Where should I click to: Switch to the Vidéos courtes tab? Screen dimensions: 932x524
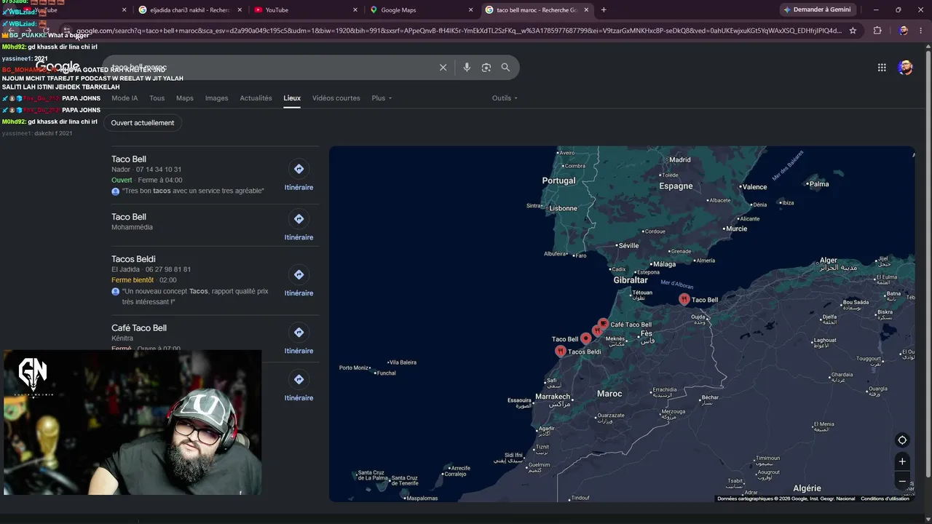tap(336, 98)
